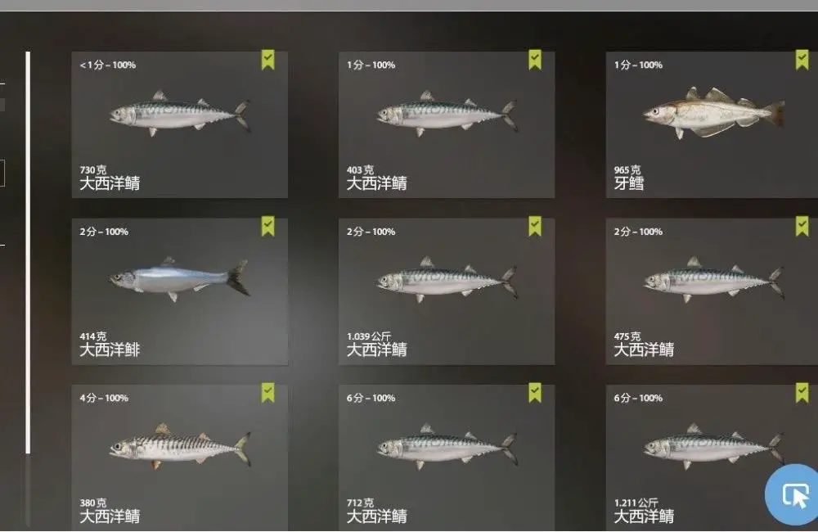
Task: Click the bookmark icon on the 380克 mackerel card
Action: (x=267, y=393)
